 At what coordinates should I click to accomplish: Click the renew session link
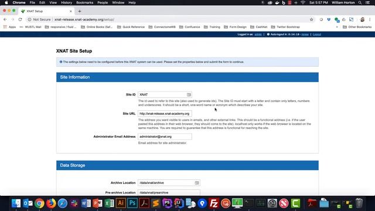point(305,35)
